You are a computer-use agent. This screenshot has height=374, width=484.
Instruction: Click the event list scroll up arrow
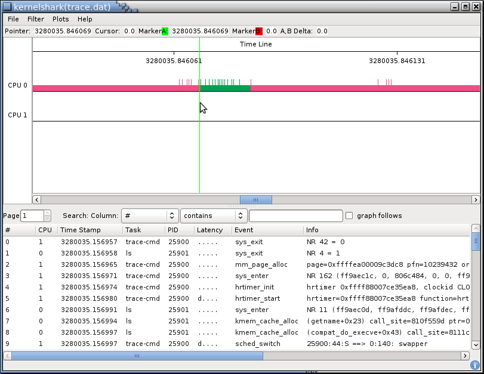(476, 228)
